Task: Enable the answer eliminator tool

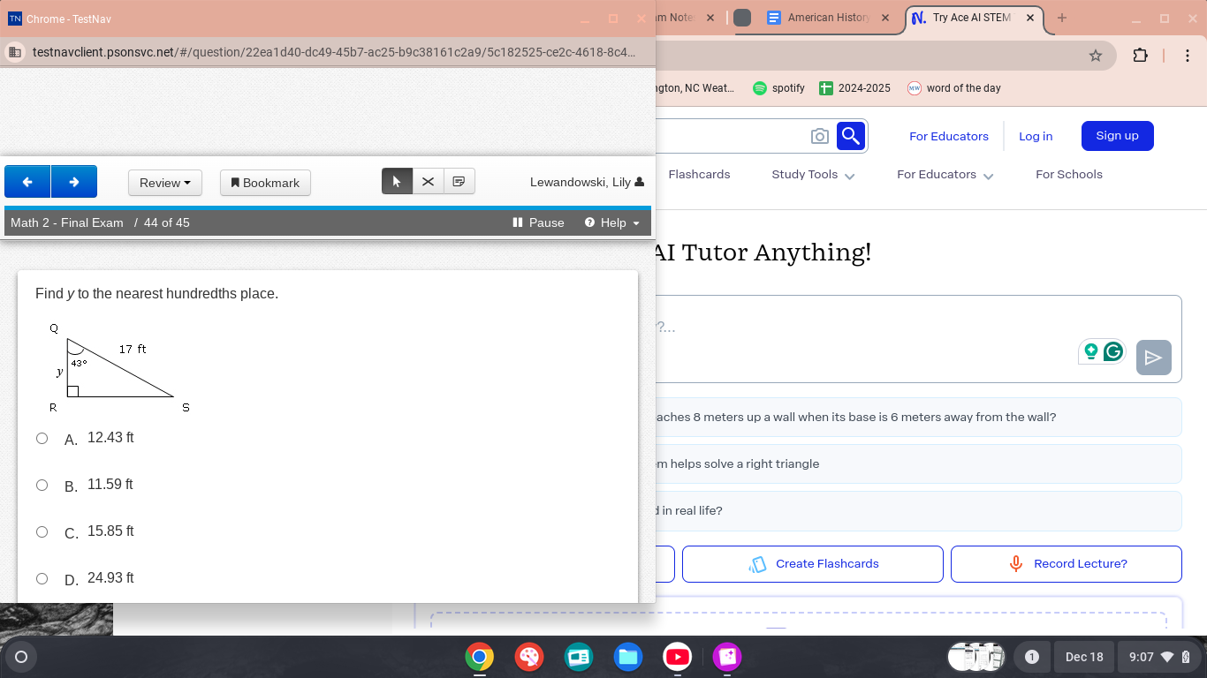Action: coord(428,181)
